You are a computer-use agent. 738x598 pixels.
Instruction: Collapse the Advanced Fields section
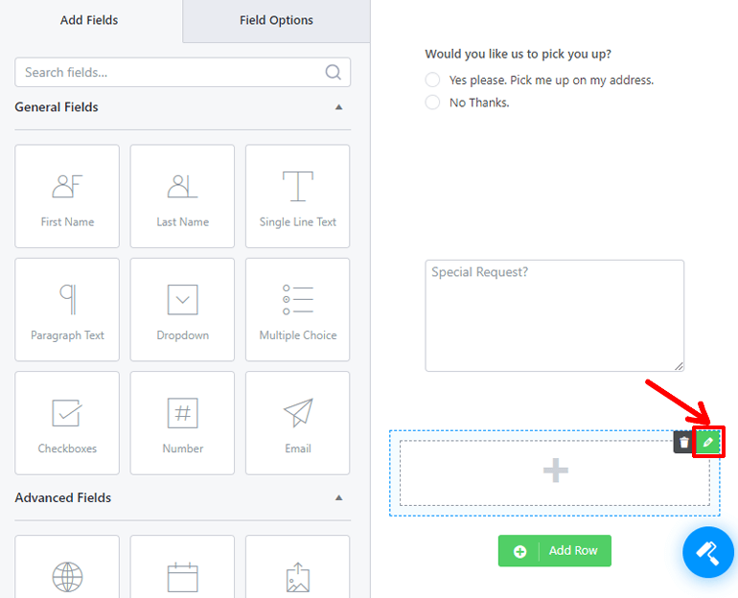point(338,497)
